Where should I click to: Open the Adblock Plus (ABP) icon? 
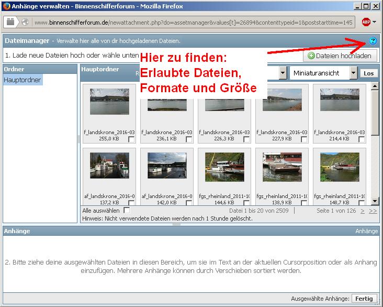366,23
